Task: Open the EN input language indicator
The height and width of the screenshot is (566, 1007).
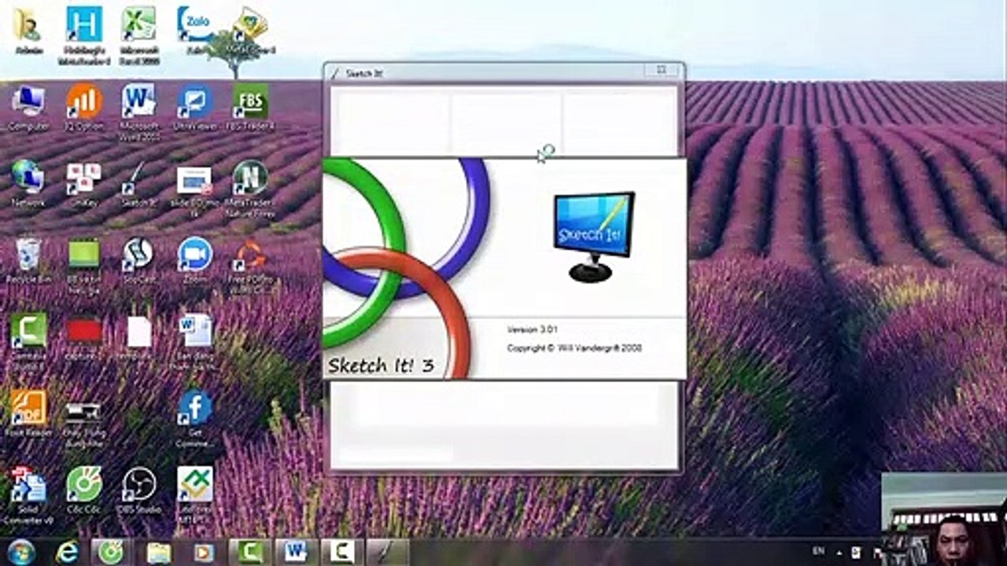Action: coord(817,552)
